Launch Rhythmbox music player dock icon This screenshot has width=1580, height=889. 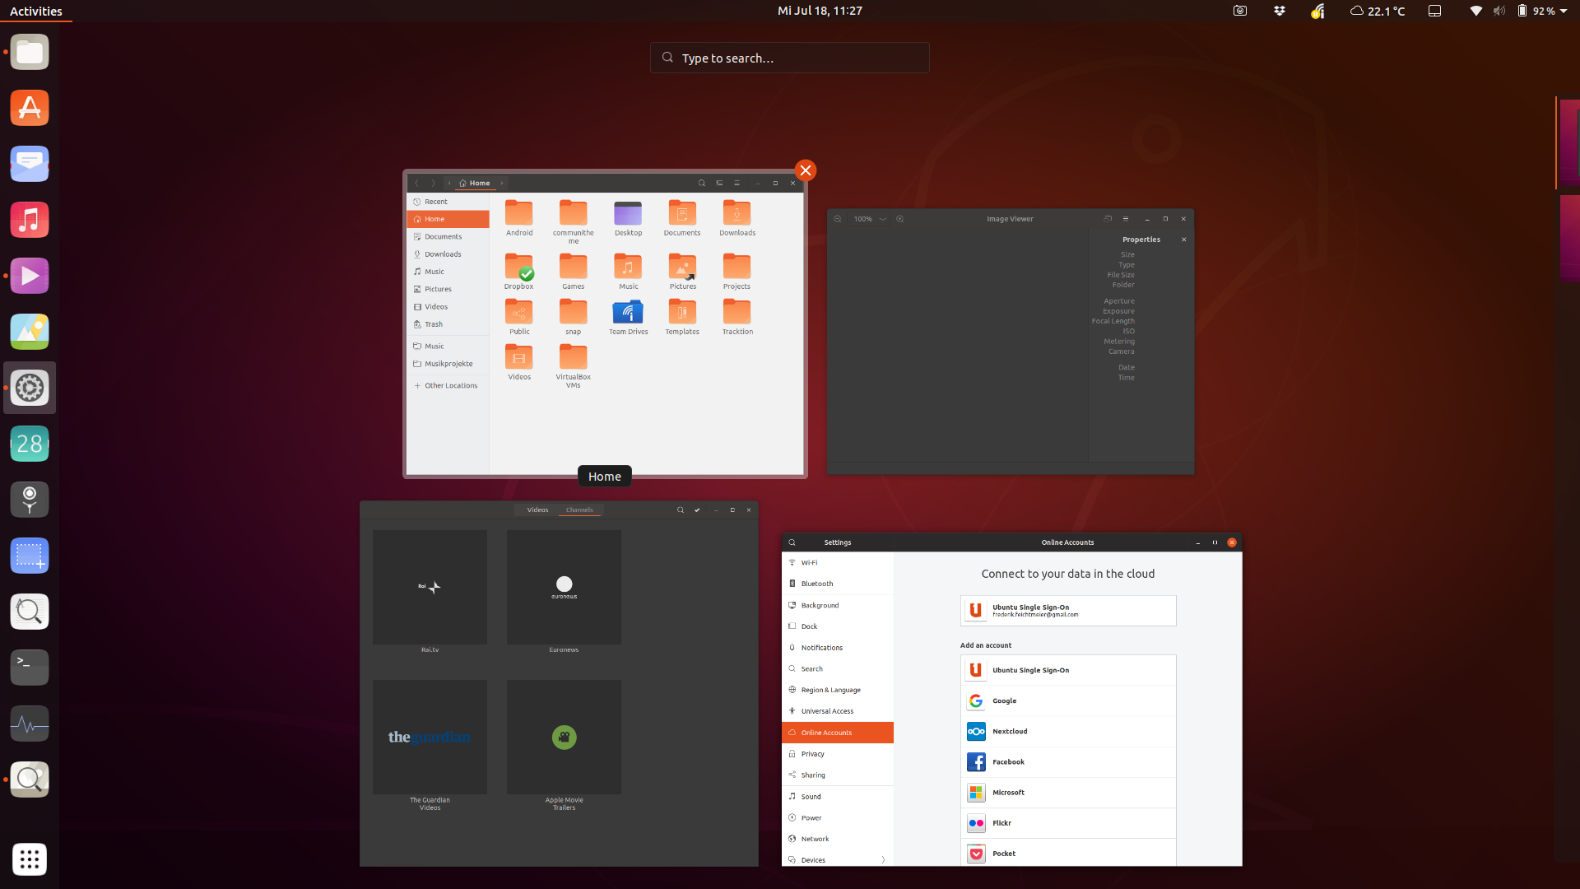30,221
